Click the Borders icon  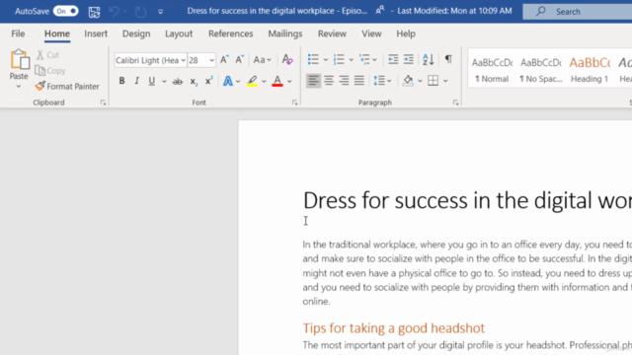click(x=433, y=81)
